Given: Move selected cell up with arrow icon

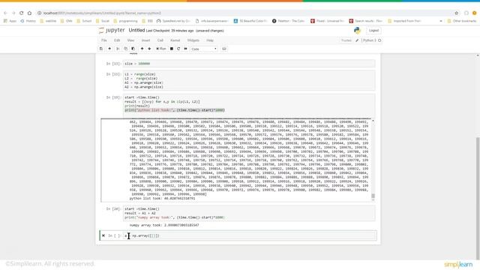Looking at the screenshot, I should 142,49.
